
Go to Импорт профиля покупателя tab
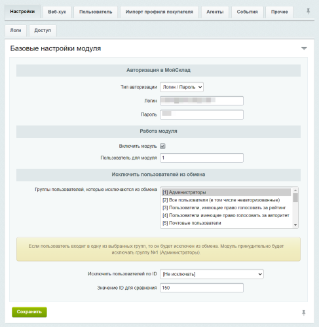click(159, 12)
